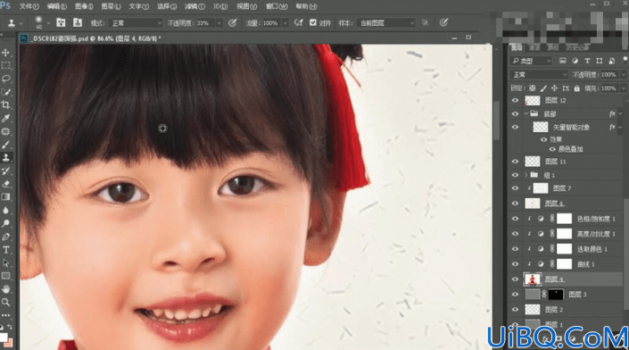Image resolution: width=629 pixels, height=350 pixels.
Task: Select the Move tool
Action: [x=6, y=53]
